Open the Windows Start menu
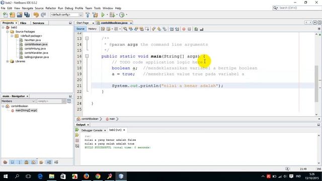Image resolution: width=322 pixels, height=181 pixels. 6,176
